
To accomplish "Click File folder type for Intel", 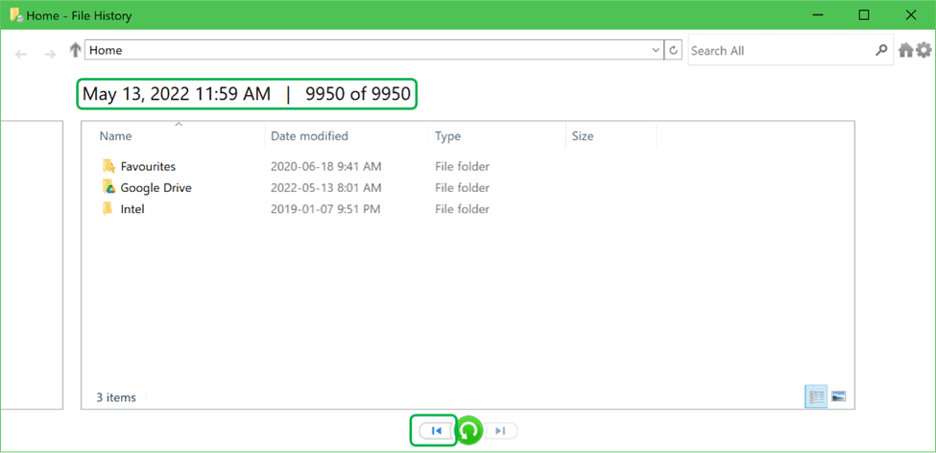I will (x=462, y=209).
